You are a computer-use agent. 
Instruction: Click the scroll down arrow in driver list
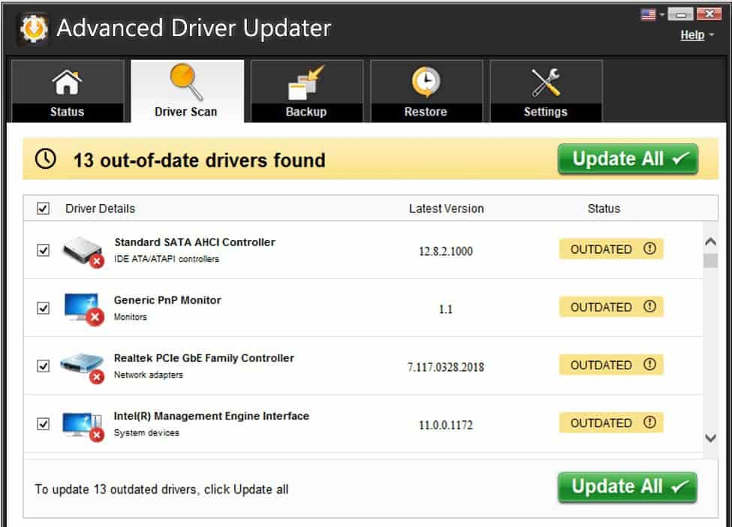pyautogui.click(x=710, y=438)
